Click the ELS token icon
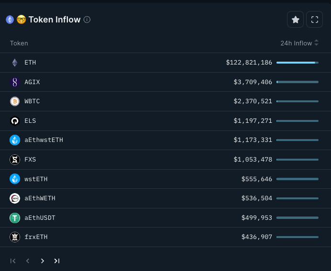Screen dimensions: 331x271 pos(15,121)
